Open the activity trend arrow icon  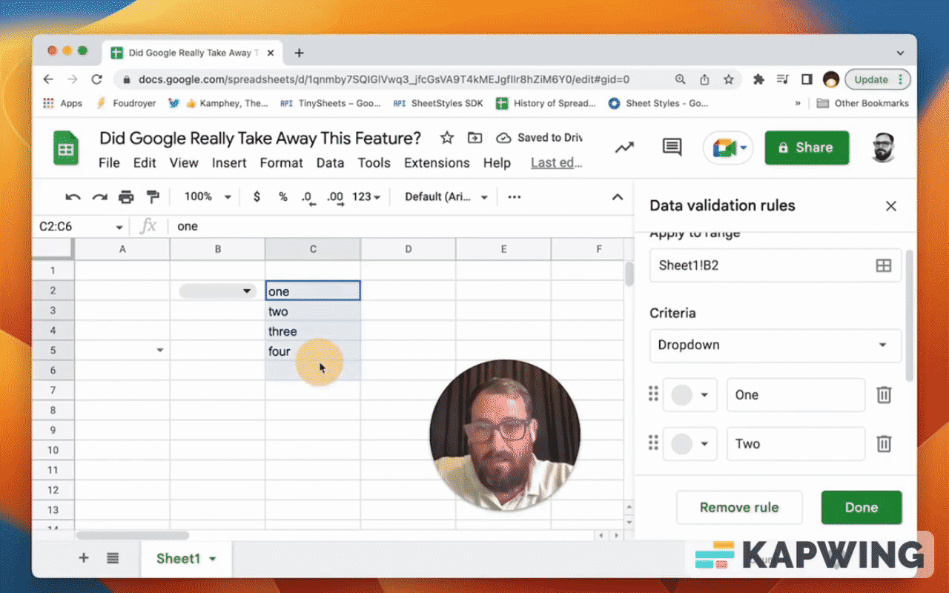[624, 148]
